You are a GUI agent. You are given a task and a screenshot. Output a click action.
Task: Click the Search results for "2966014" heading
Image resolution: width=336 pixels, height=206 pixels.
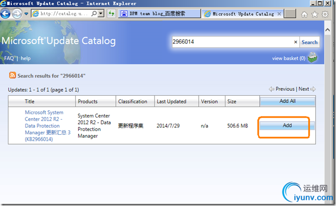pos(52,76)
